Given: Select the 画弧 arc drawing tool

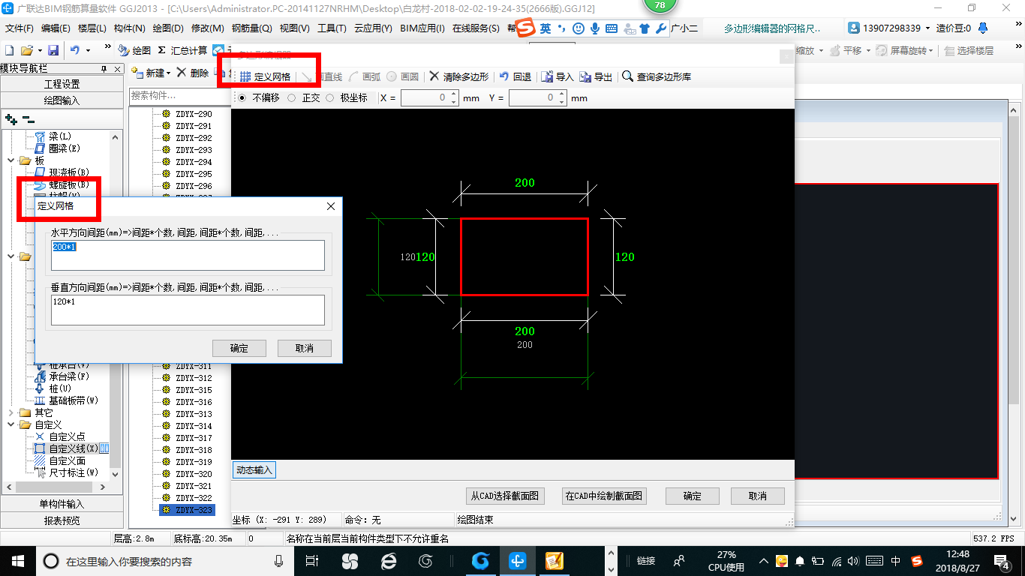Looking at the screenshot, I should [x=365, y=76].
